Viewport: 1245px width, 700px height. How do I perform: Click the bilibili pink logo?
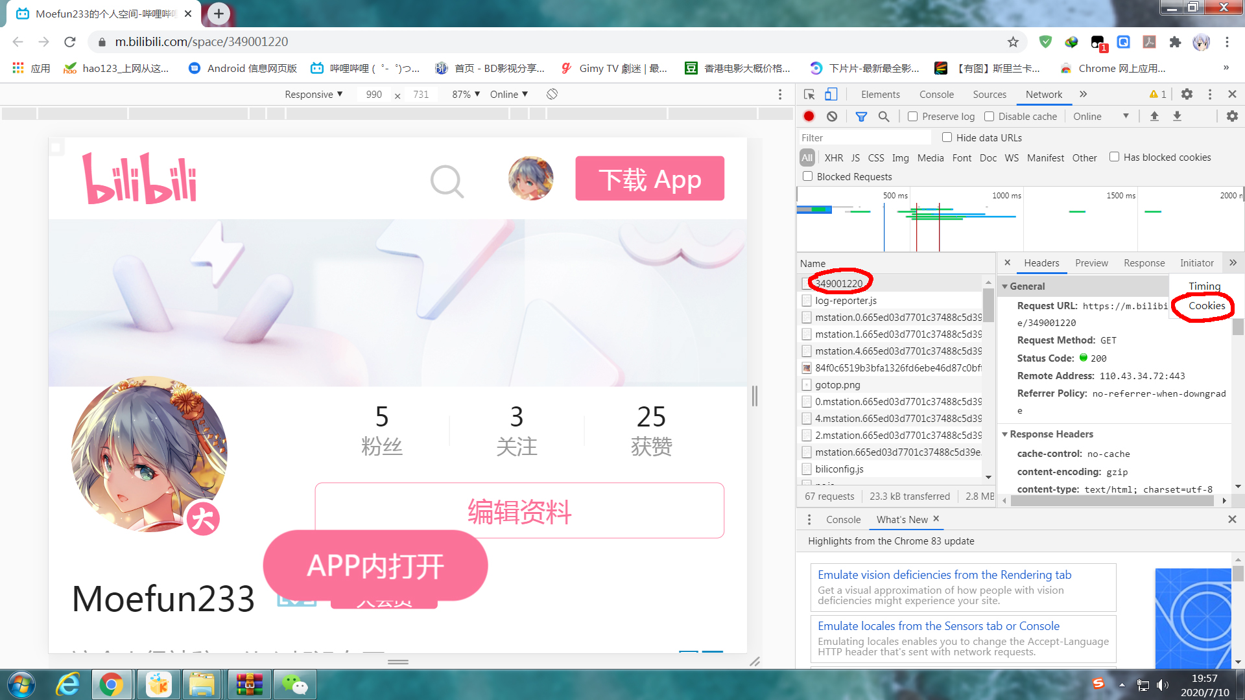coord(139,178)
